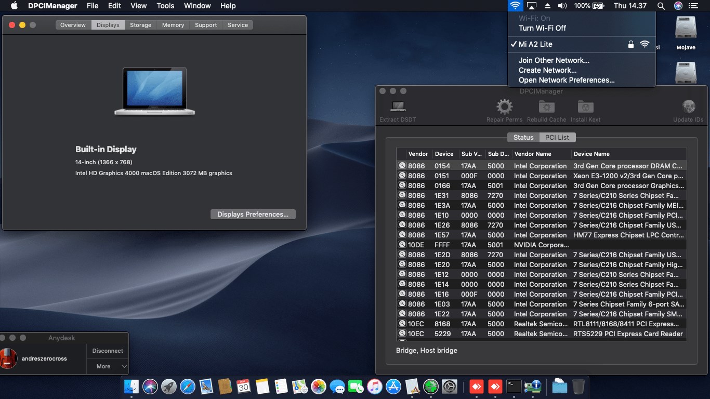This screenshot has height=399, width=710.
Task: Click the Rebuild Cache icon
Action: tap(546, 107)
